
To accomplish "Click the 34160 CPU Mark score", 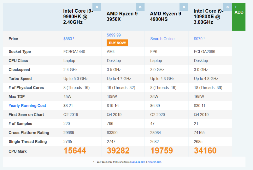I will point(205,151).
